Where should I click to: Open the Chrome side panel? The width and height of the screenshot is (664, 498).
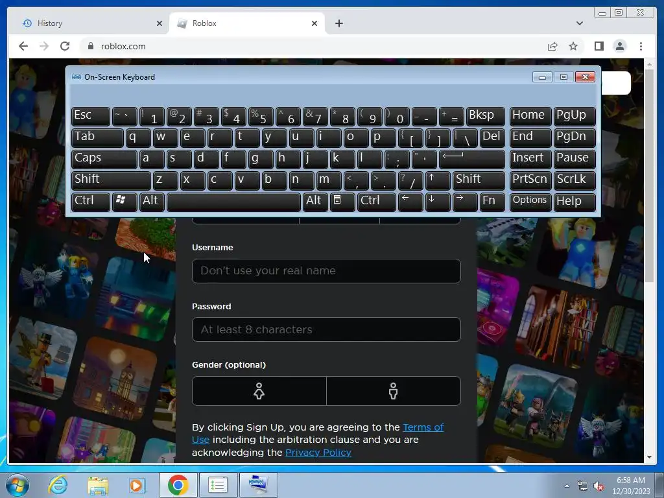[599, 46]
